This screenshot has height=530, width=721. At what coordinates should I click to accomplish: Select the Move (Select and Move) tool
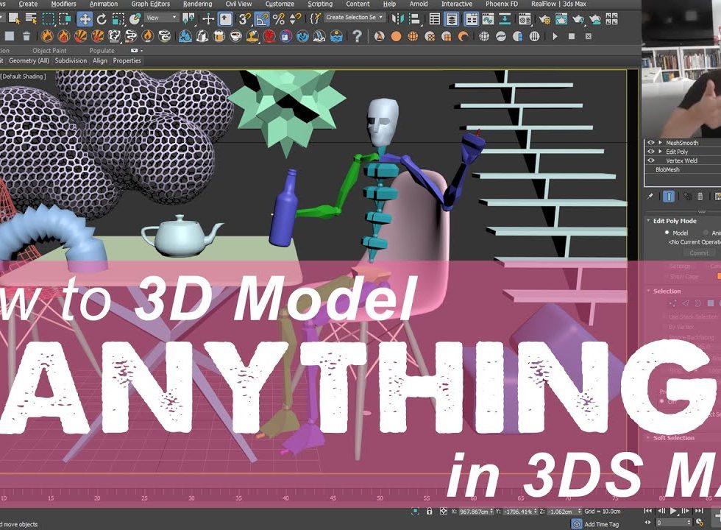(x=85, y=19)
